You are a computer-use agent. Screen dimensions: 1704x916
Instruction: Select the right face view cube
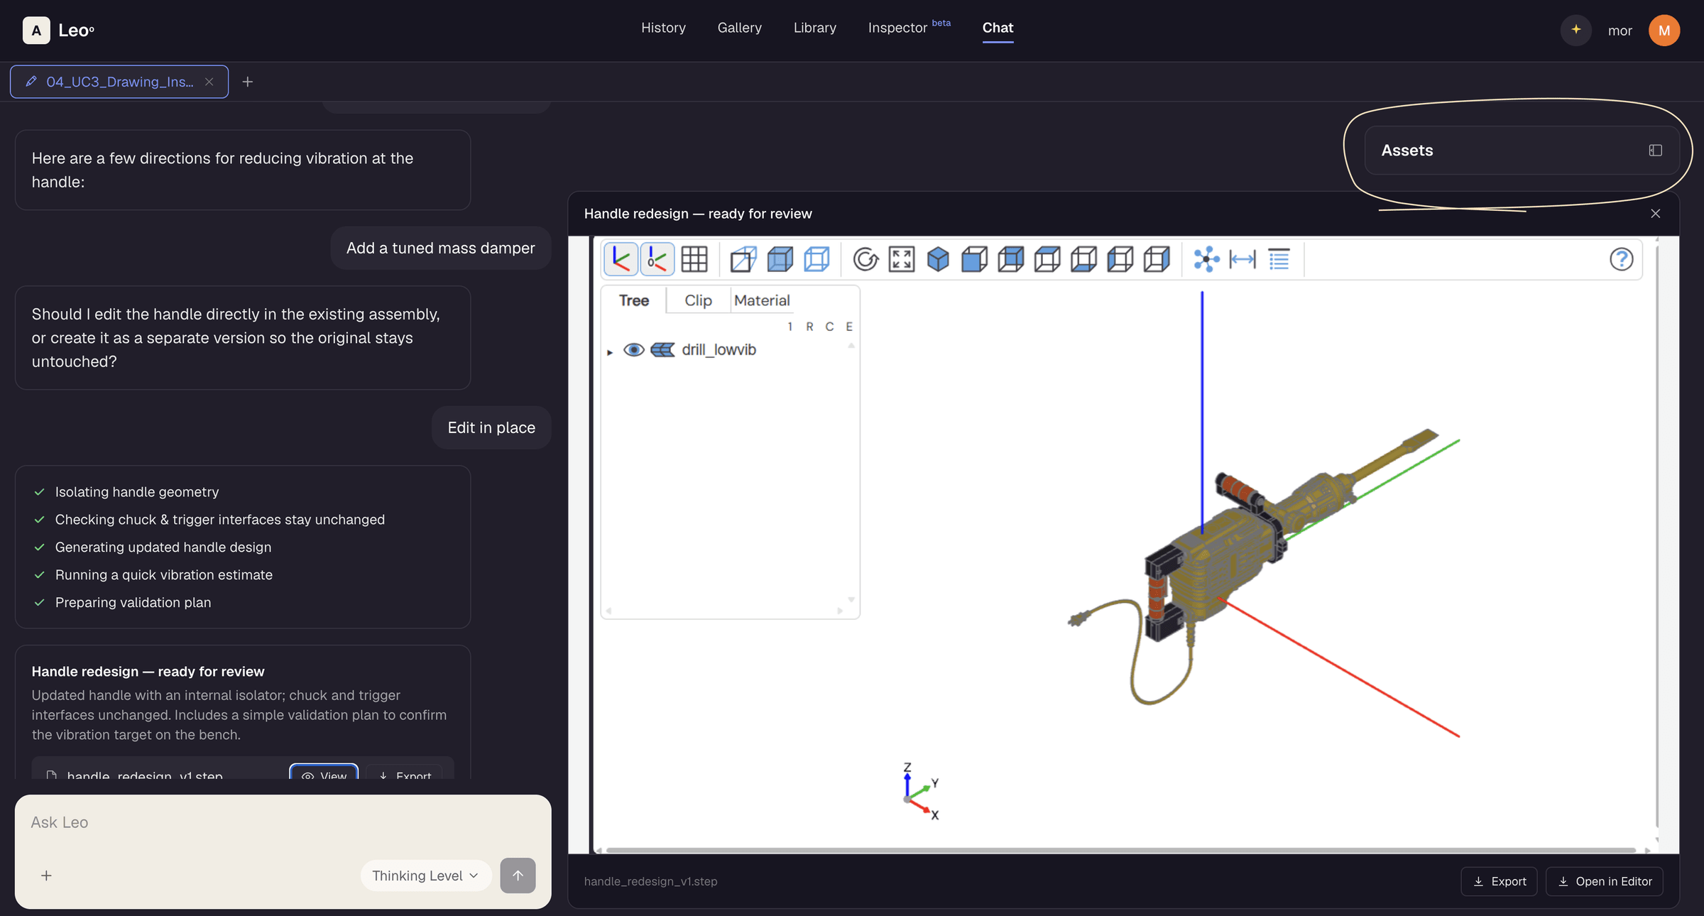click(x=1157, y=259)
